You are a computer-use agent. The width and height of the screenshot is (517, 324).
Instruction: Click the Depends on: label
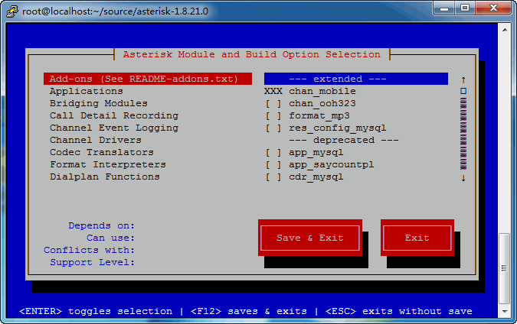(102, 225)
